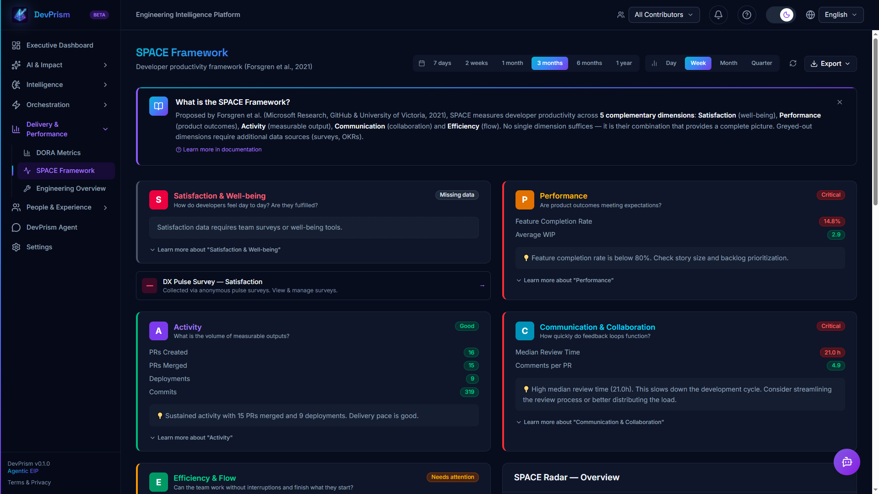Click the Orchestration lightning icon
The width and height of the screenshot is (879, 494).
coord(16,105)
